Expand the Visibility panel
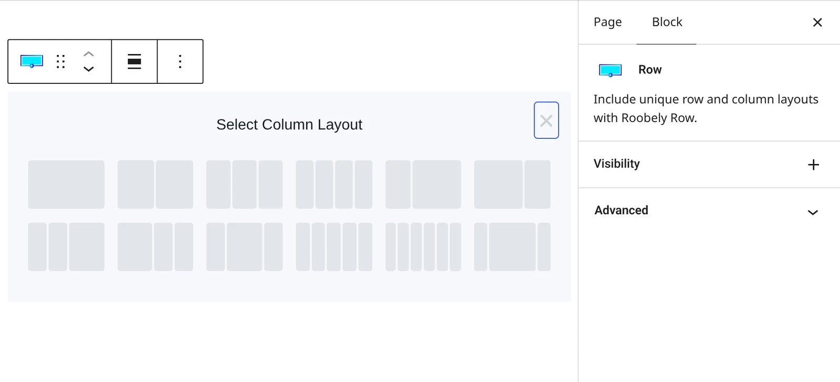 709,164
